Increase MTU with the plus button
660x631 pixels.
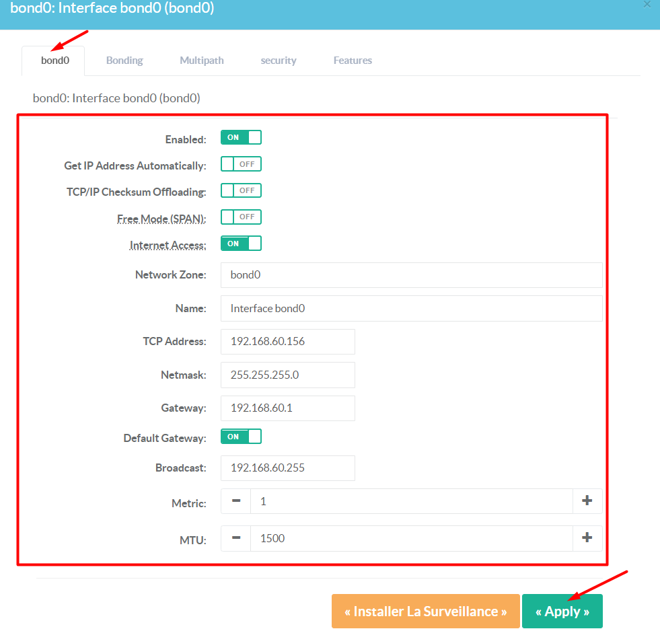(x=587, y=538)
